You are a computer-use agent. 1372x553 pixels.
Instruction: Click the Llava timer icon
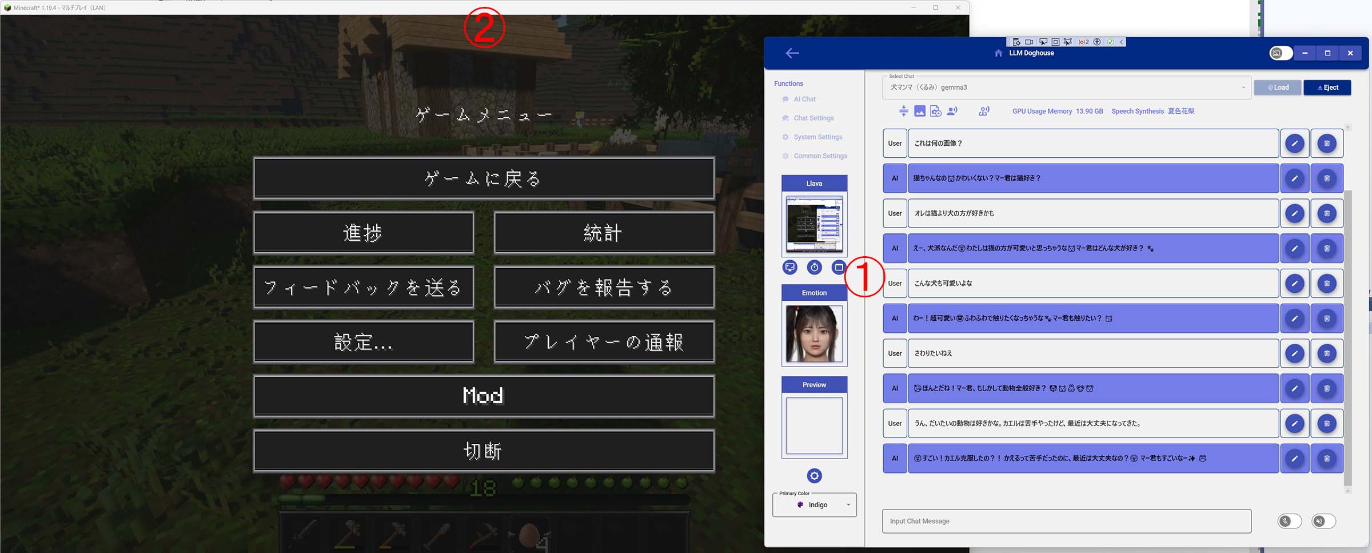[x=815, y=267]
